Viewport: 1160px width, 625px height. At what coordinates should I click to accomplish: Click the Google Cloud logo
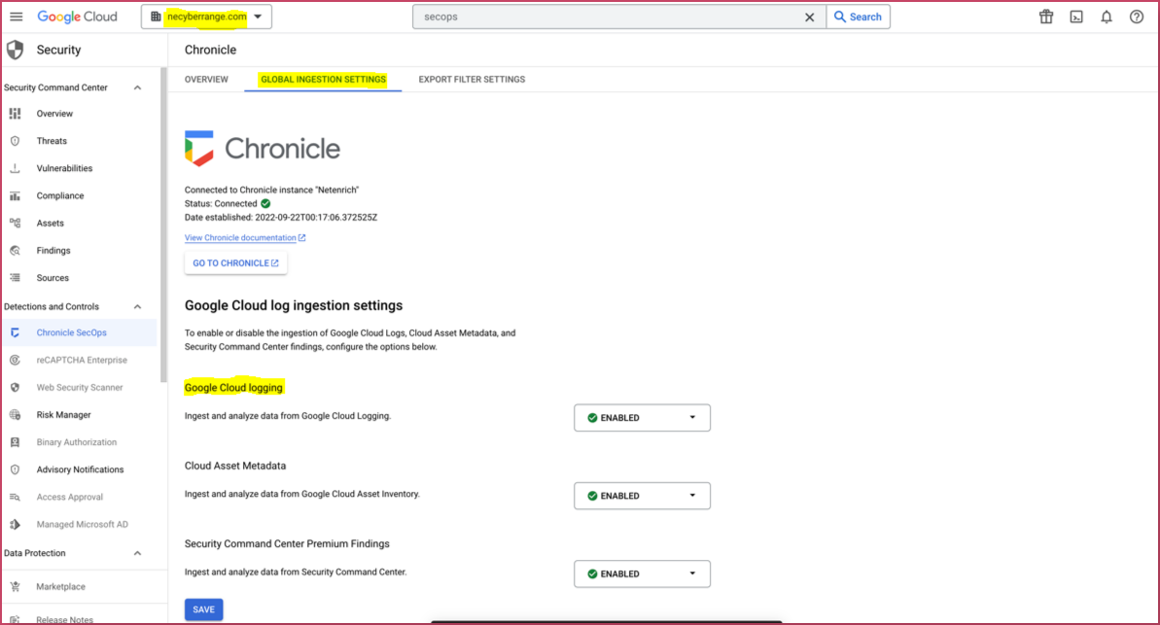tap(77, 17)
